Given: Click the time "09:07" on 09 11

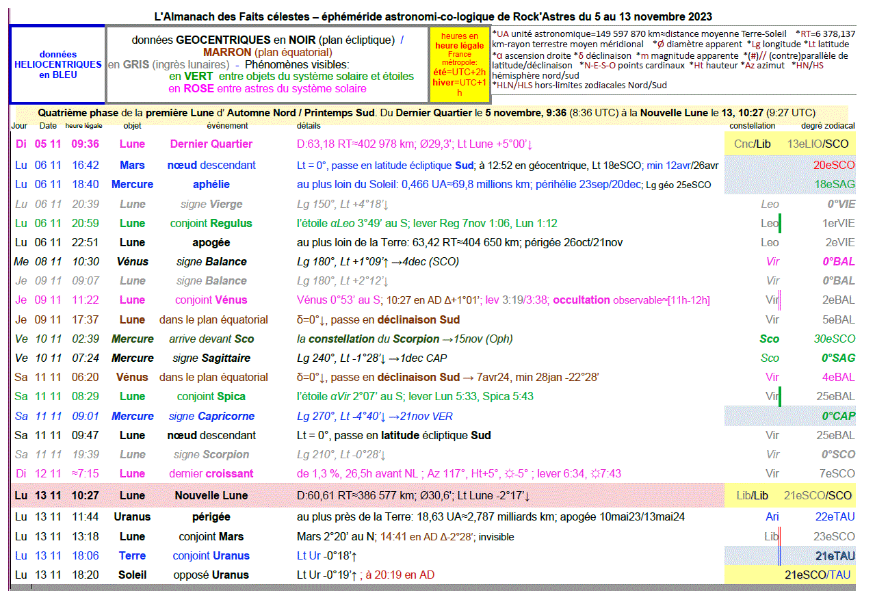Looking at the screenshot, I should [x=86, y=281].
